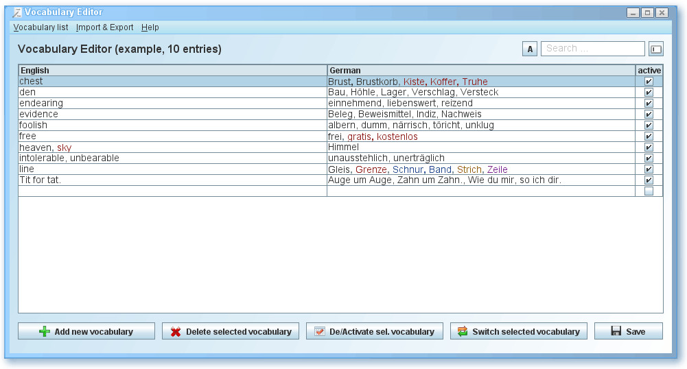Uncheck active box for 'den' row

[649, 93]
